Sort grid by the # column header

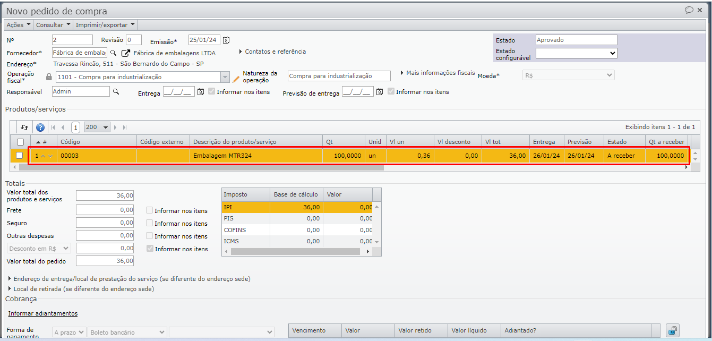point(44,142)
